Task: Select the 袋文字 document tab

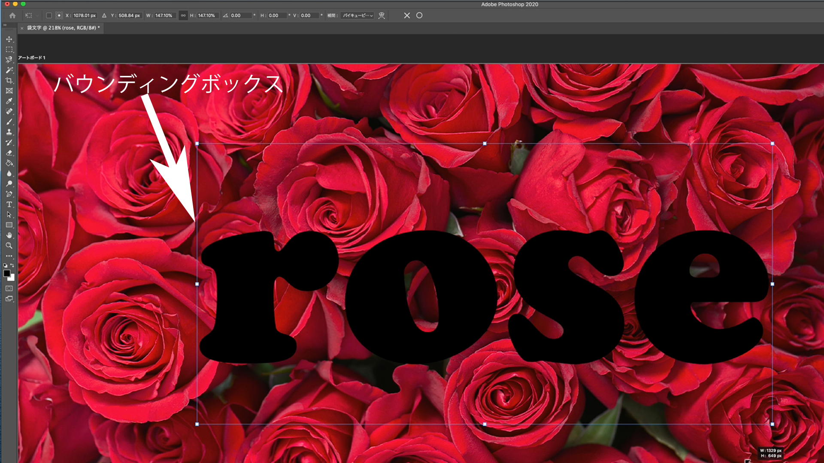Action: (x=63, y=28)
